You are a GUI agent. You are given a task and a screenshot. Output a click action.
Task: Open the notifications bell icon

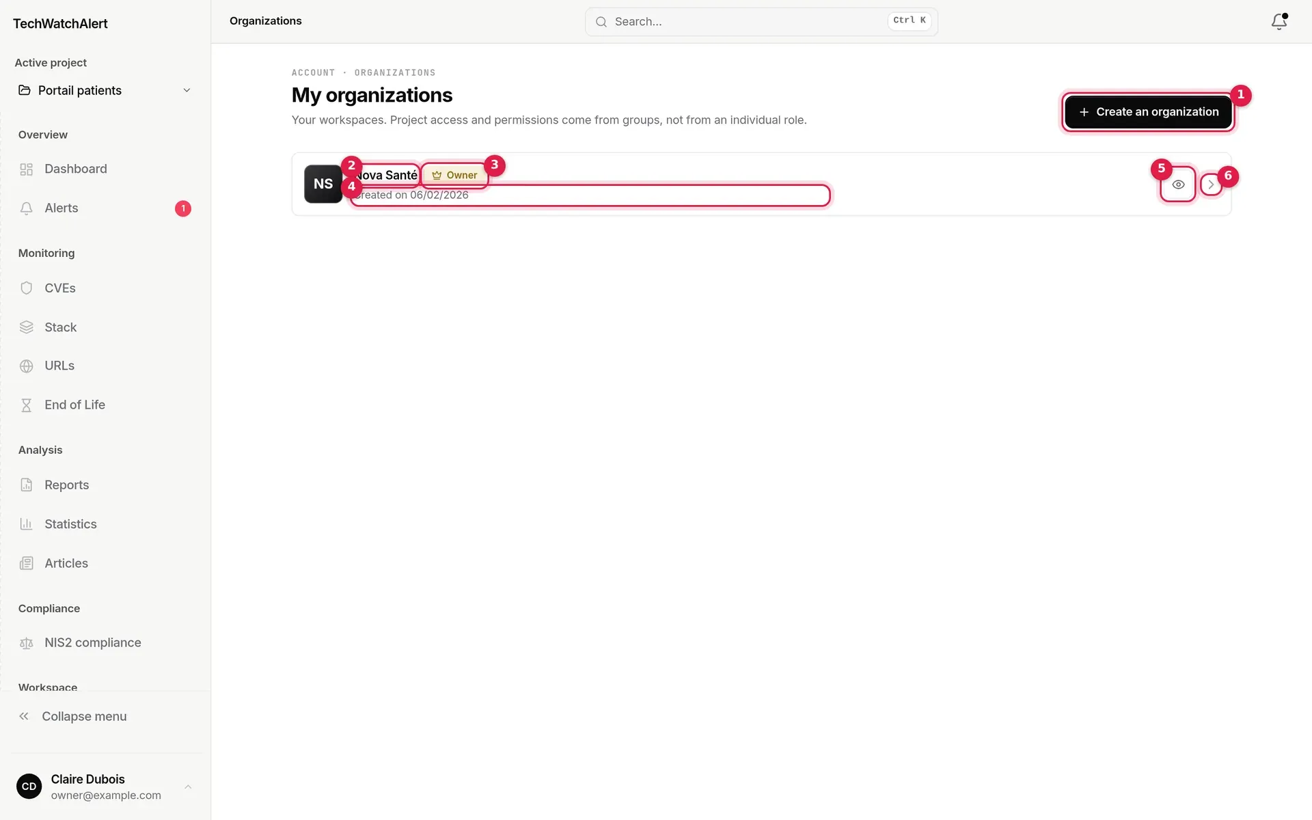tap(1279, 22)
